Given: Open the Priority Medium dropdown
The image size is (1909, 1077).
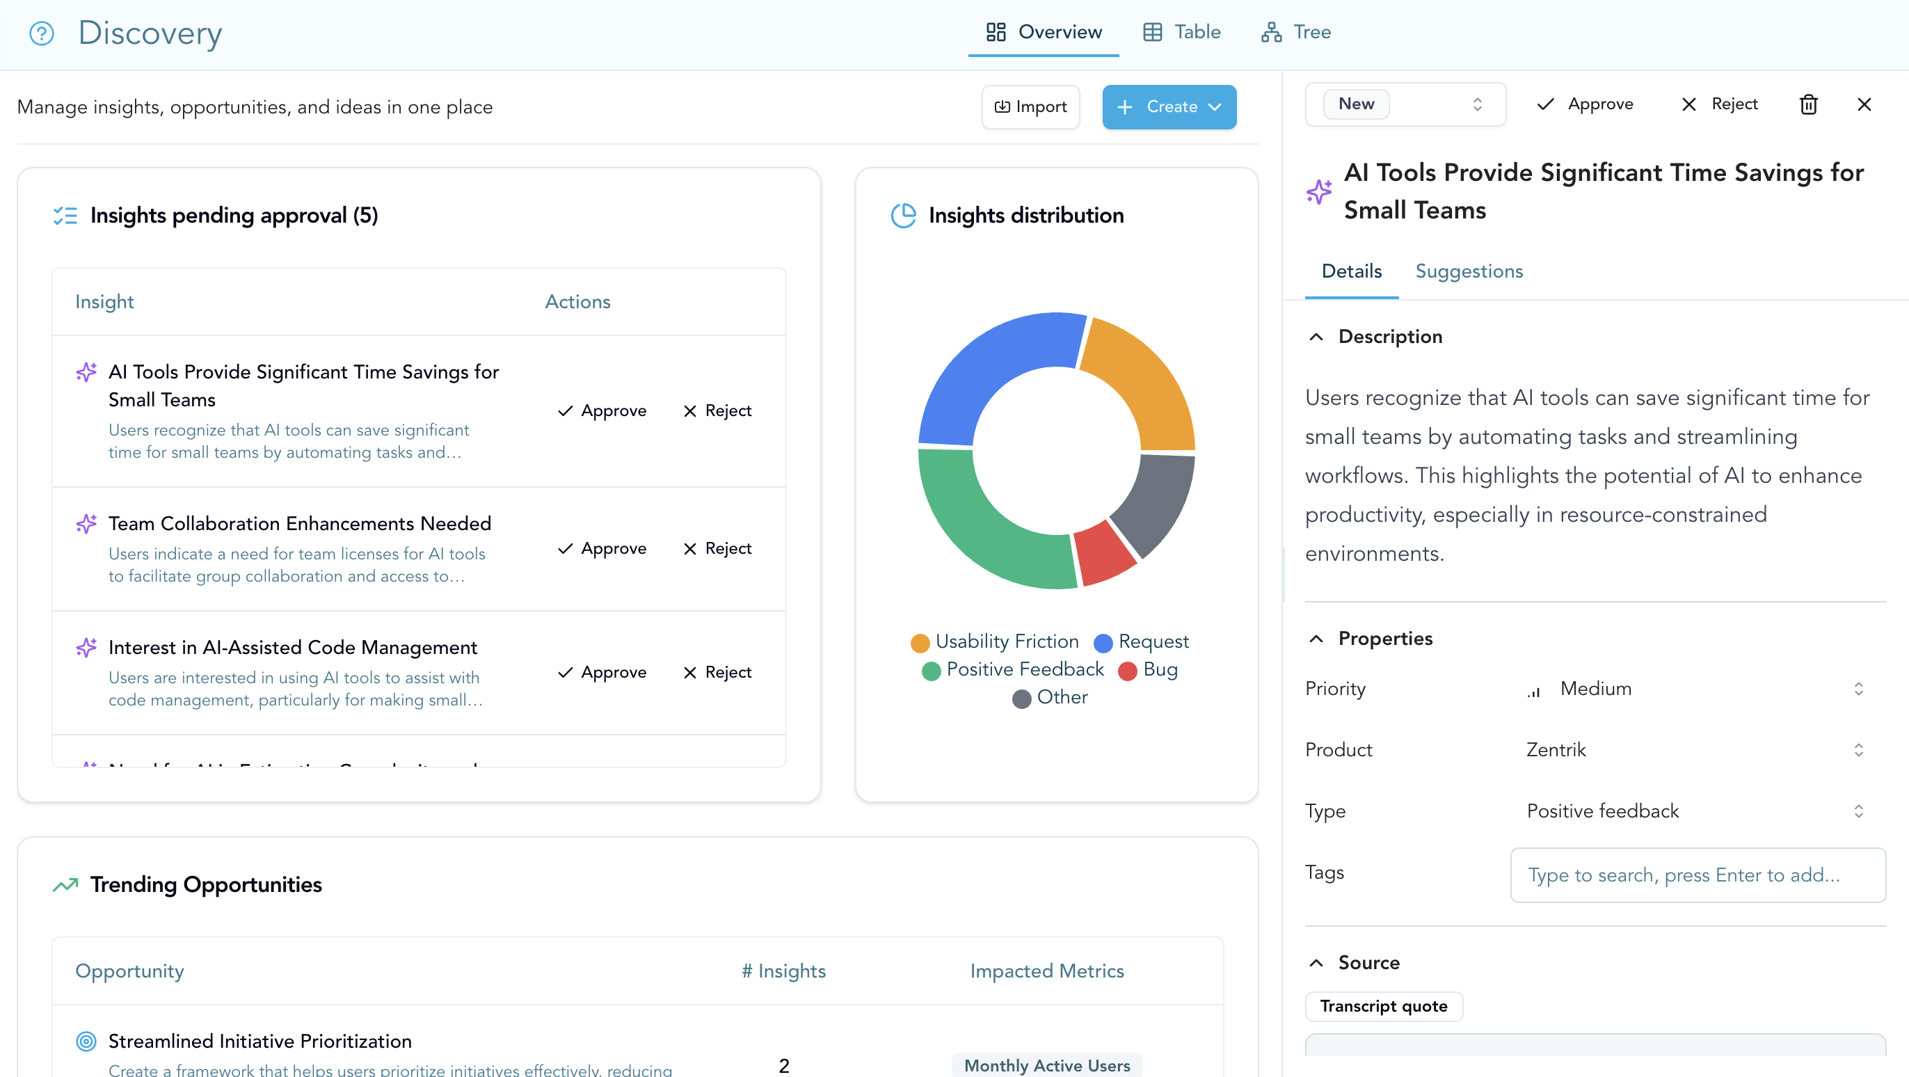Looking at the screenshot, I should [x=1694, y=689].
